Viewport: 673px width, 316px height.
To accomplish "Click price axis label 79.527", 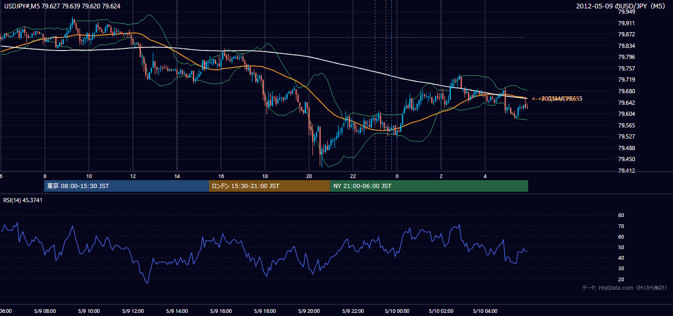I will click(x=626, y=136).
